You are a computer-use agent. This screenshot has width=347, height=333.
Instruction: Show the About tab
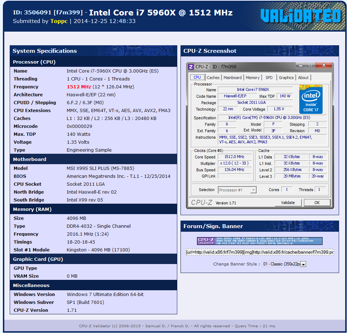point(303,78)
